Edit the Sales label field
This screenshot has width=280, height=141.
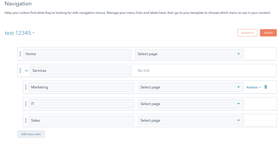click(x=82, y=121)
